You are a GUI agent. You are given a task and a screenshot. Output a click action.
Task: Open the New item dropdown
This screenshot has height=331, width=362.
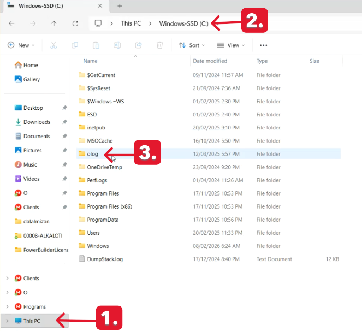tap(21, 45)
